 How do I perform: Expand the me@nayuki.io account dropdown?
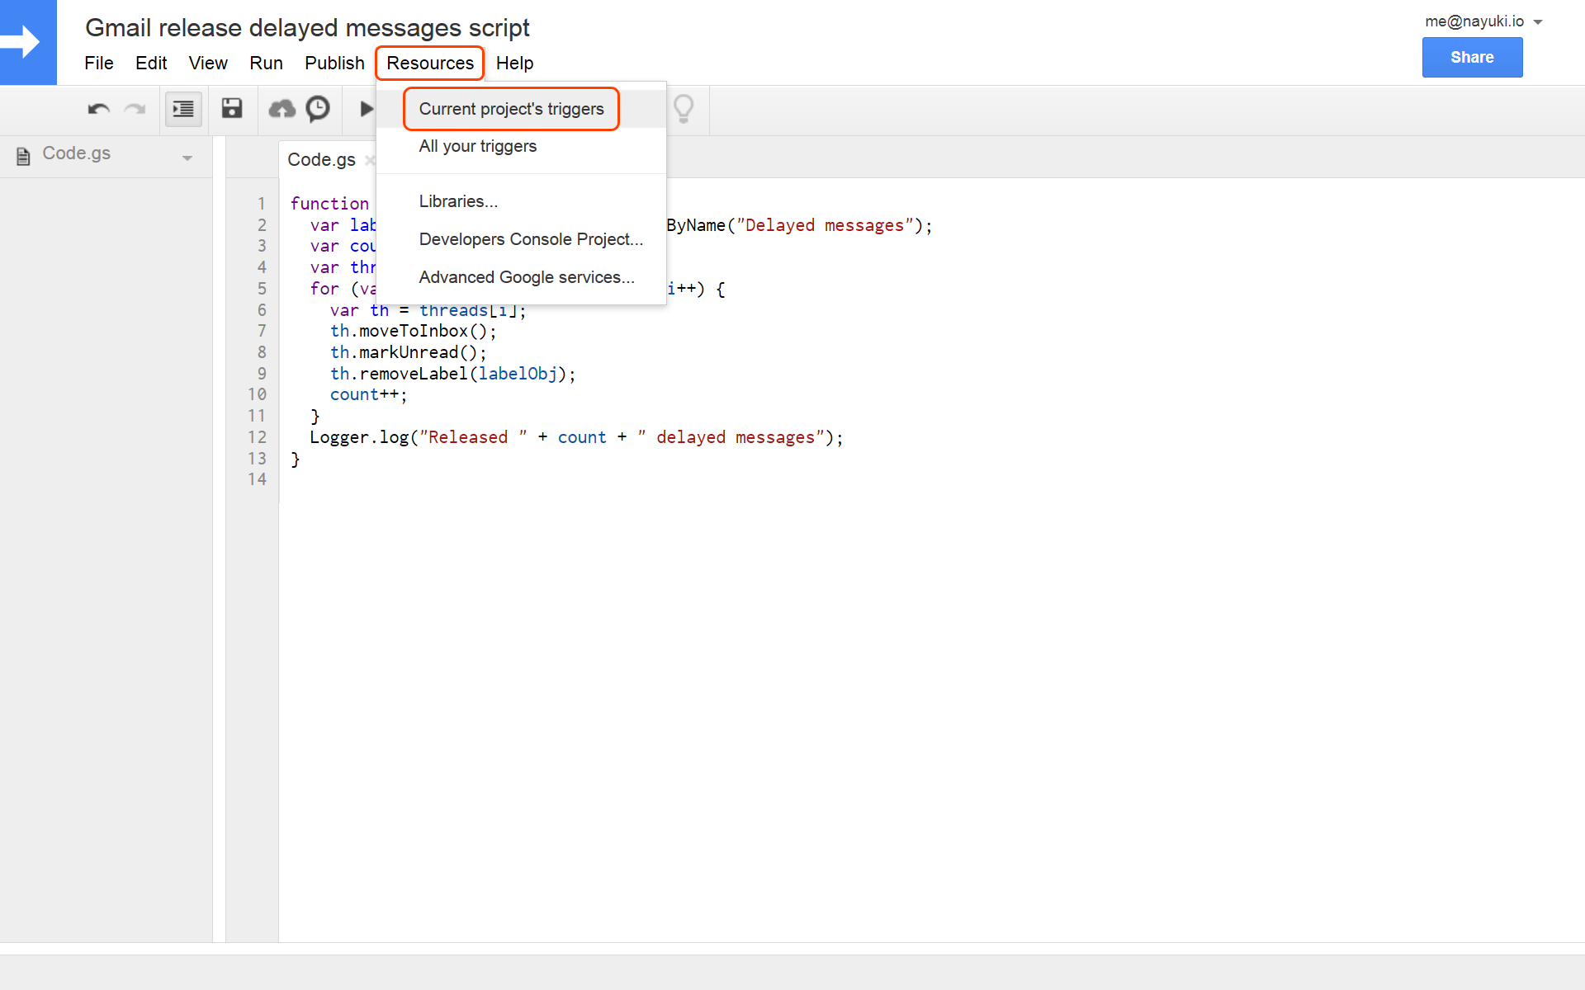point(1483,21)
